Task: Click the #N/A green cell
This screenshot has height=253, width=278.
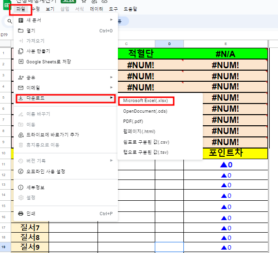Action: 226,53
